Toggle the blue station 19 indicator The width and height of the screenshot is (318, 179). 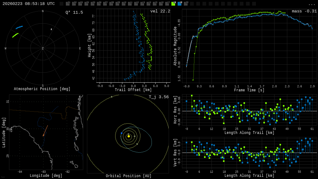click(179, 4)
